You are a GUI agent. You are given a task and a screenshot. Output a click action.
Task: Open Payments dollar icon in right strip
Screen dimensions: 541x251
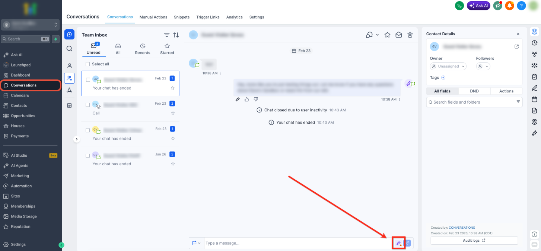tap(535, 122)
